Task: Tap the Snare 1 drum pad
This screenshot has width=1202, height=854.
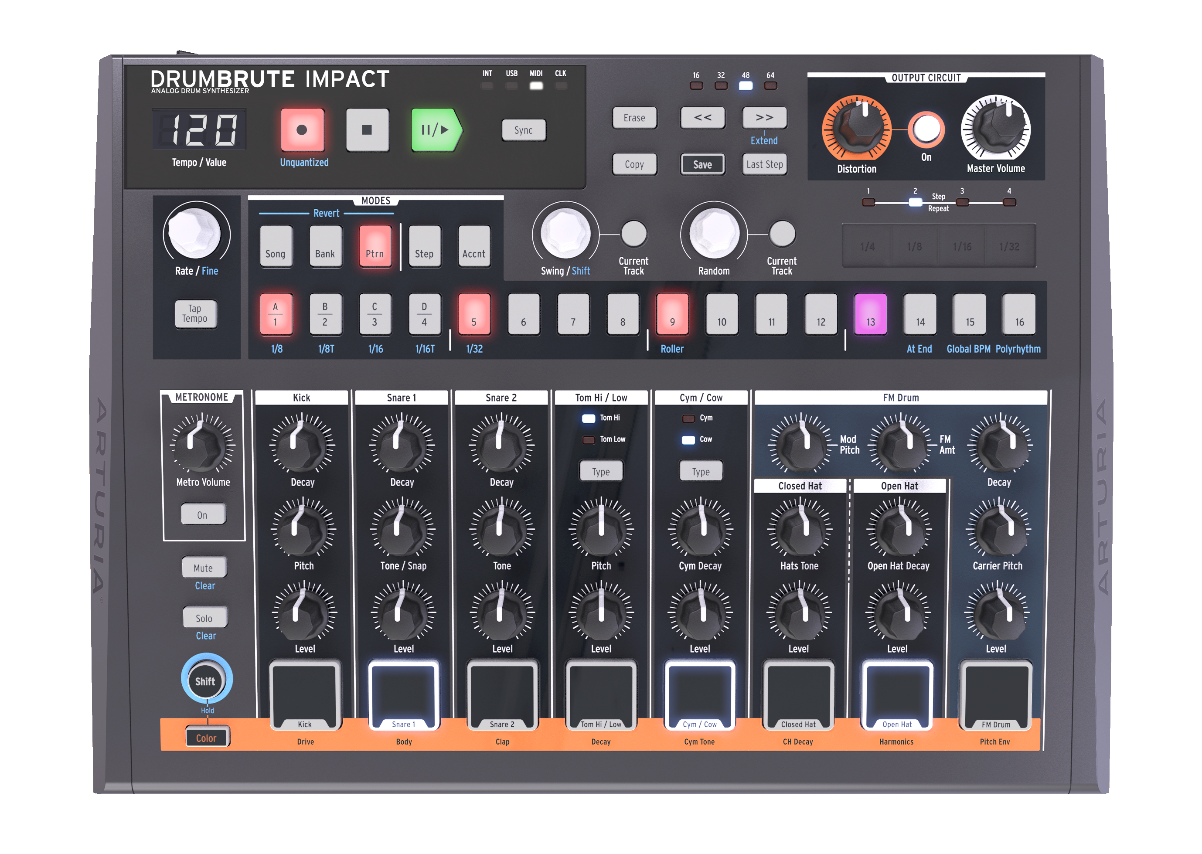Action: point(403,694)
